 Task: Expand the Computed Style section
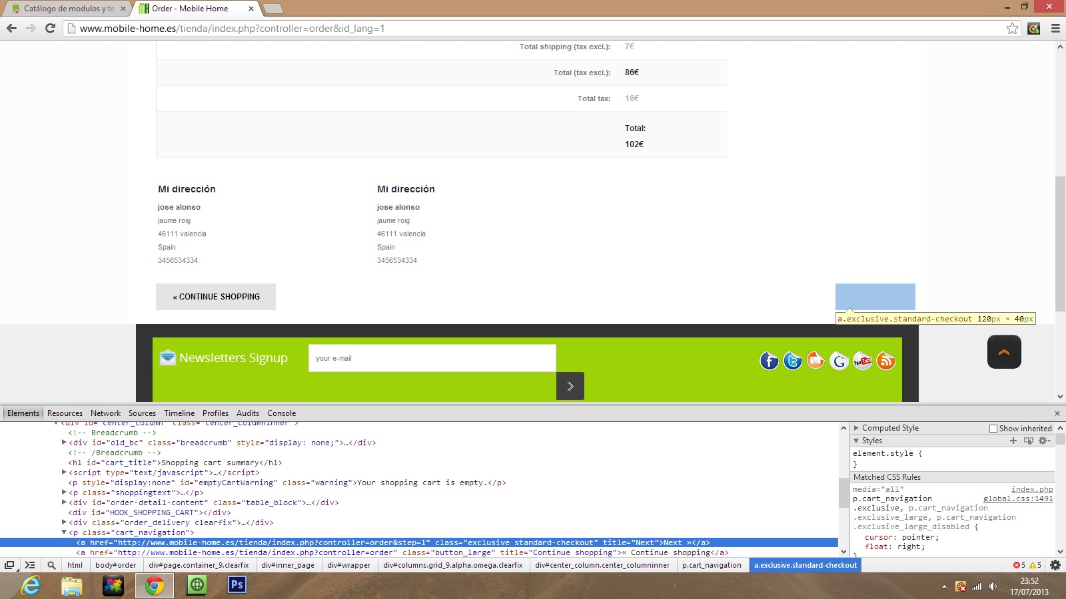point(857,428)
